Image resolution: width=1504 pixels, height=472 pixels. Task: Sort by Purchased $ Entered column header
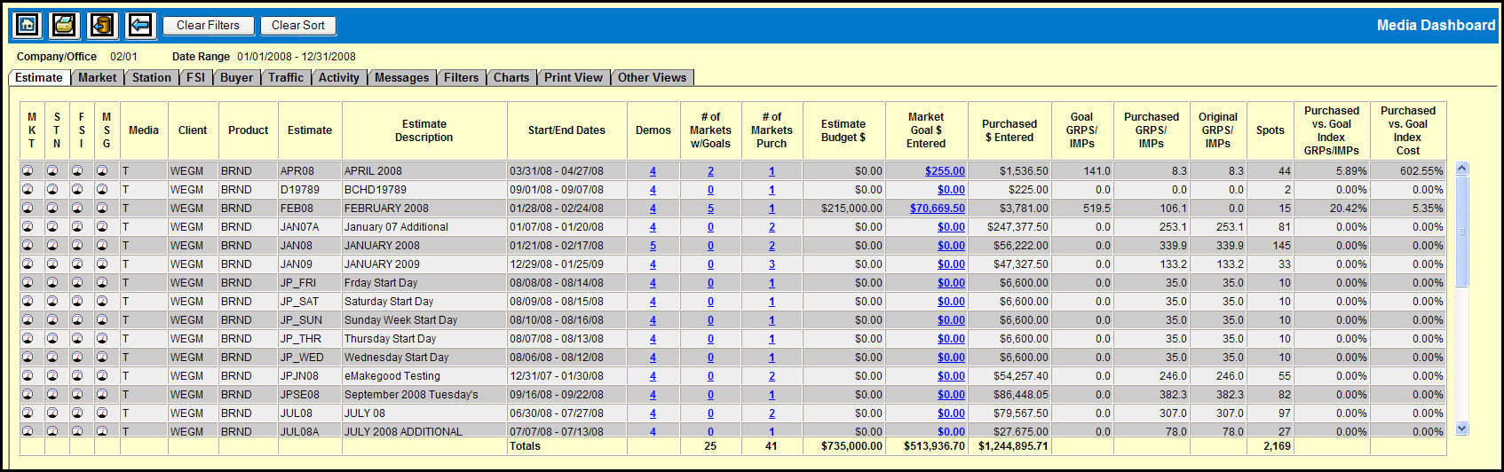coord(1009,130)
